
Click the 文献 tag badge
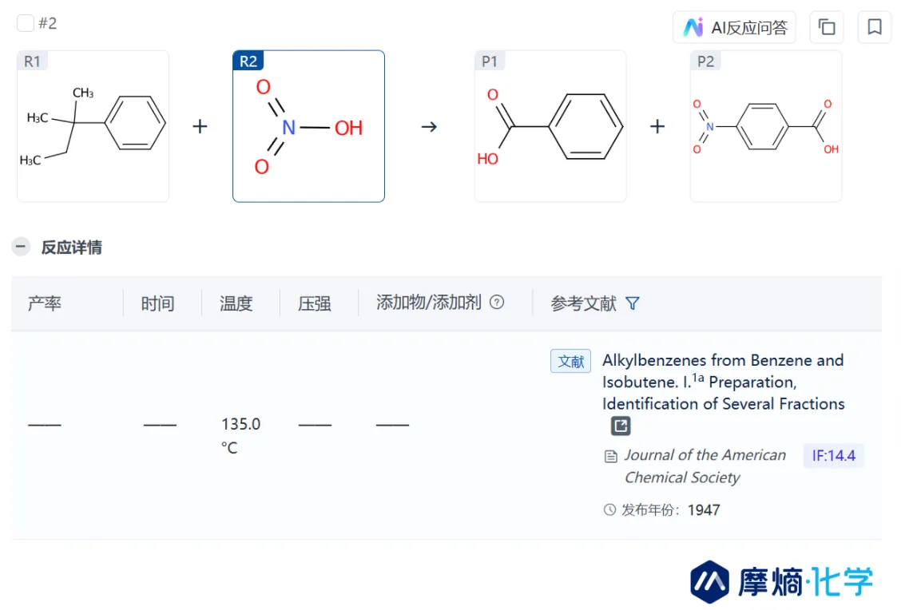tap(570, 361)
